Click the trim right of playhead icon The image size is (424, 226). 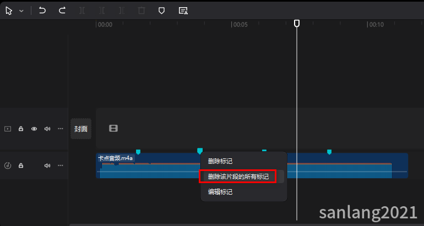click(x=122, y=10)
